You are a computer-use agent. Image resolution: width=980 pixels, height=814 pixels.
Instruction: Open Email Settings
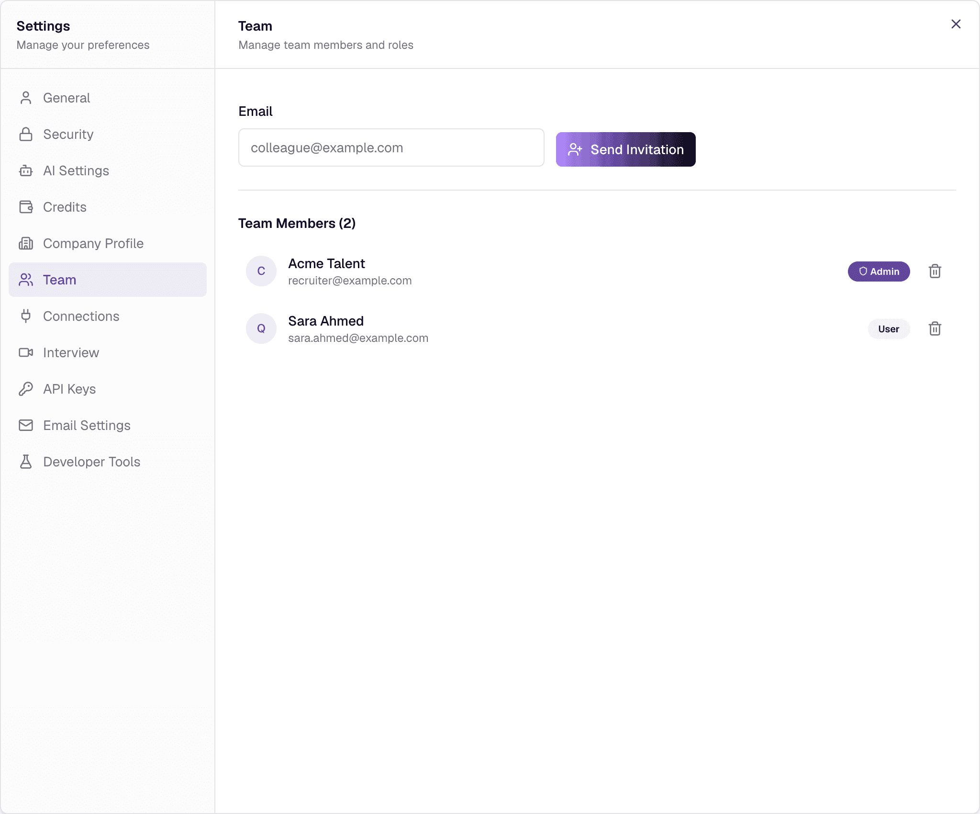108,425
